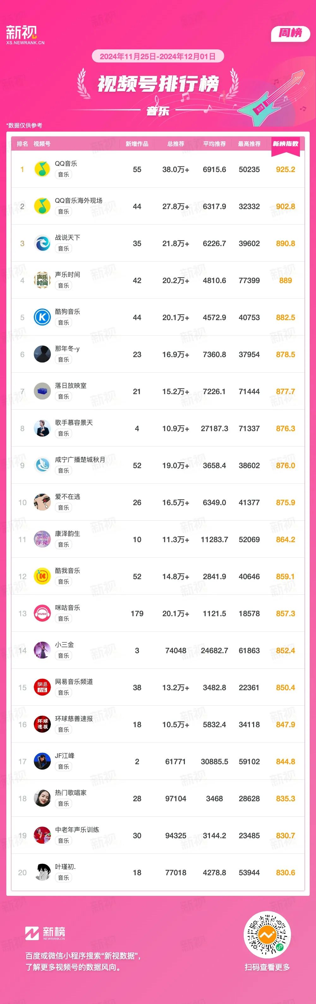The width and height of the screenshot is (316, 1004).
Task: Click the QR code to view more
Action: pyautogui.click(x=267, y=935)
